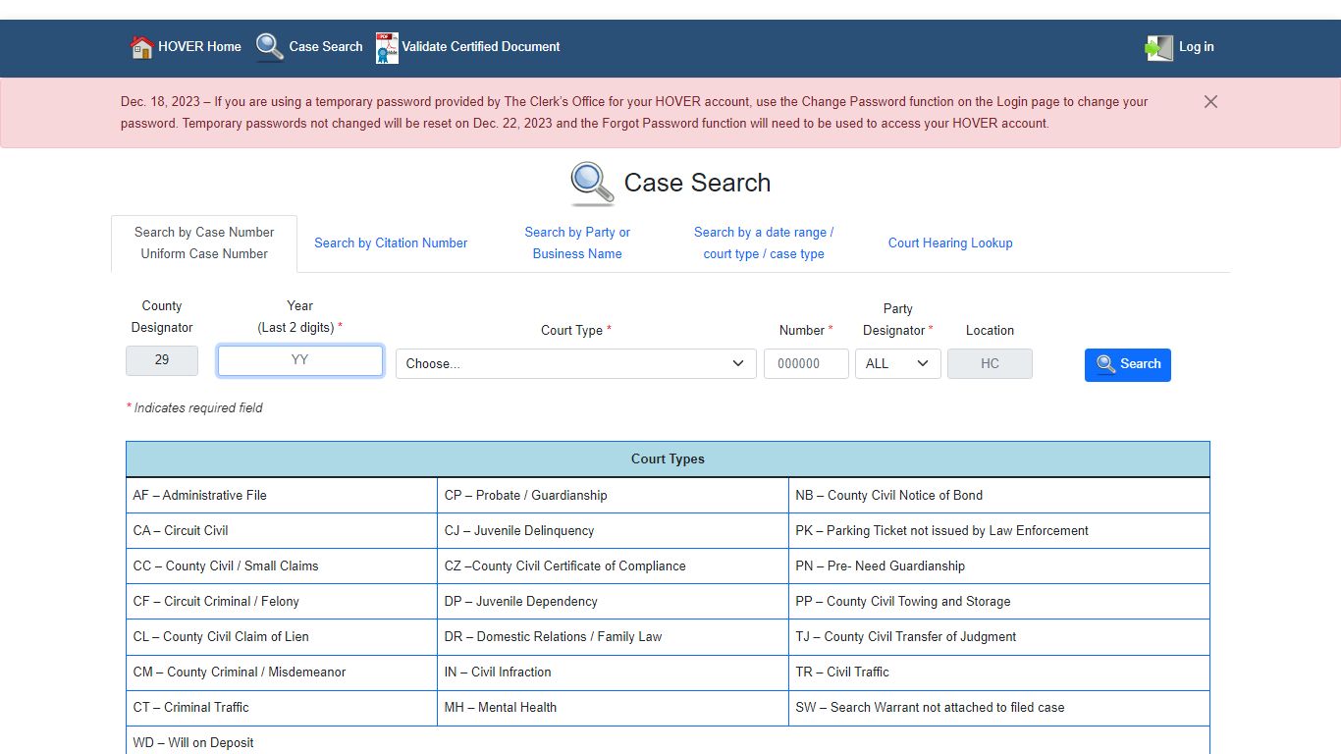Click the case Number 000000 field
Viewport: 1341px width, 754px height.
806,364
